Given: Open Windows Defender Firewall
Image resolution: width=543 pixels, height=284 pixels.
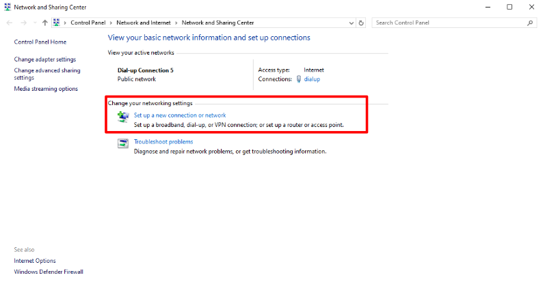Looking at the screenshot, I should 49,272.
